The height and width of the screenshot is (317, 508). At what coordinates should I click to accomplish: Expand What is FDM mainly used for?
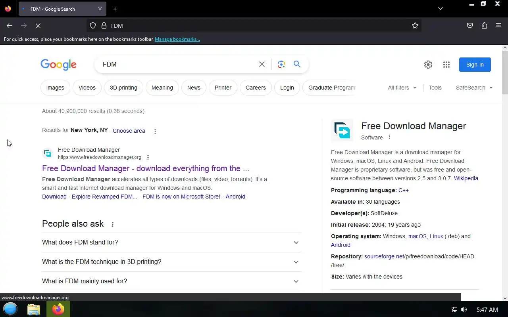(x=171, y=281)
